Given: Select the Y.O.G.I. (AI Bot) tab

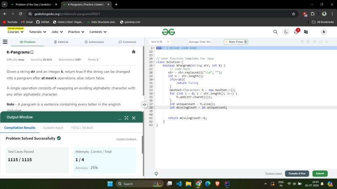Looking at the screenshot, I should (82, 128).
